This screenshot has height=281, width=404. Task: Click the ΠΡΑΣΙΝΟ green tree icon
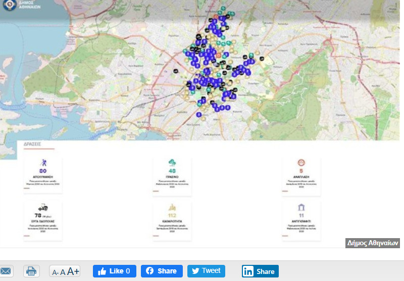pos(172,162)
